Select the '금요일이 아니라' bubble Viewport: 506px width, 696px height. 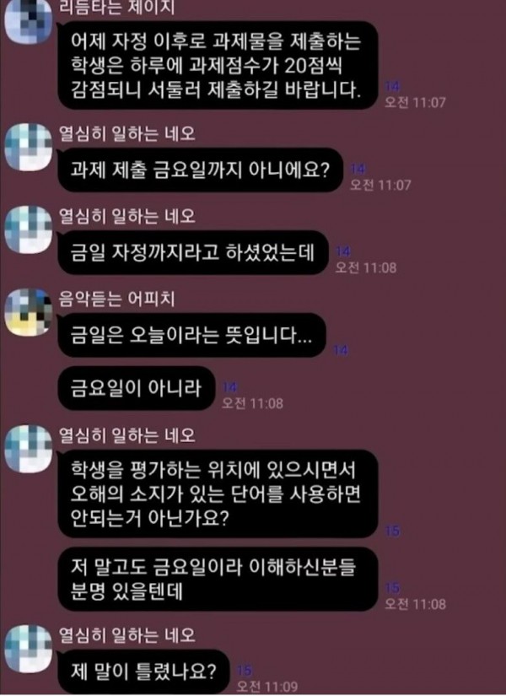137,388
